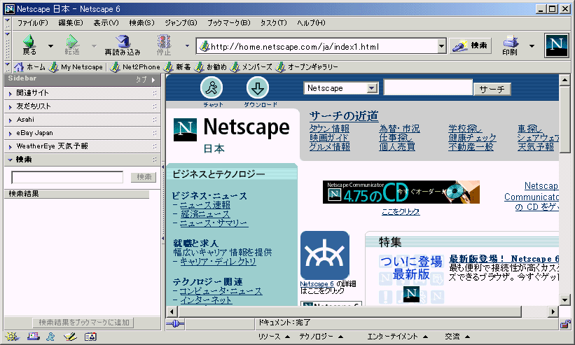Click the Home (ホーム) bookmark icon
Image resolution: width=575 pixels, height=345 pixels.
[x=19, y=67]
